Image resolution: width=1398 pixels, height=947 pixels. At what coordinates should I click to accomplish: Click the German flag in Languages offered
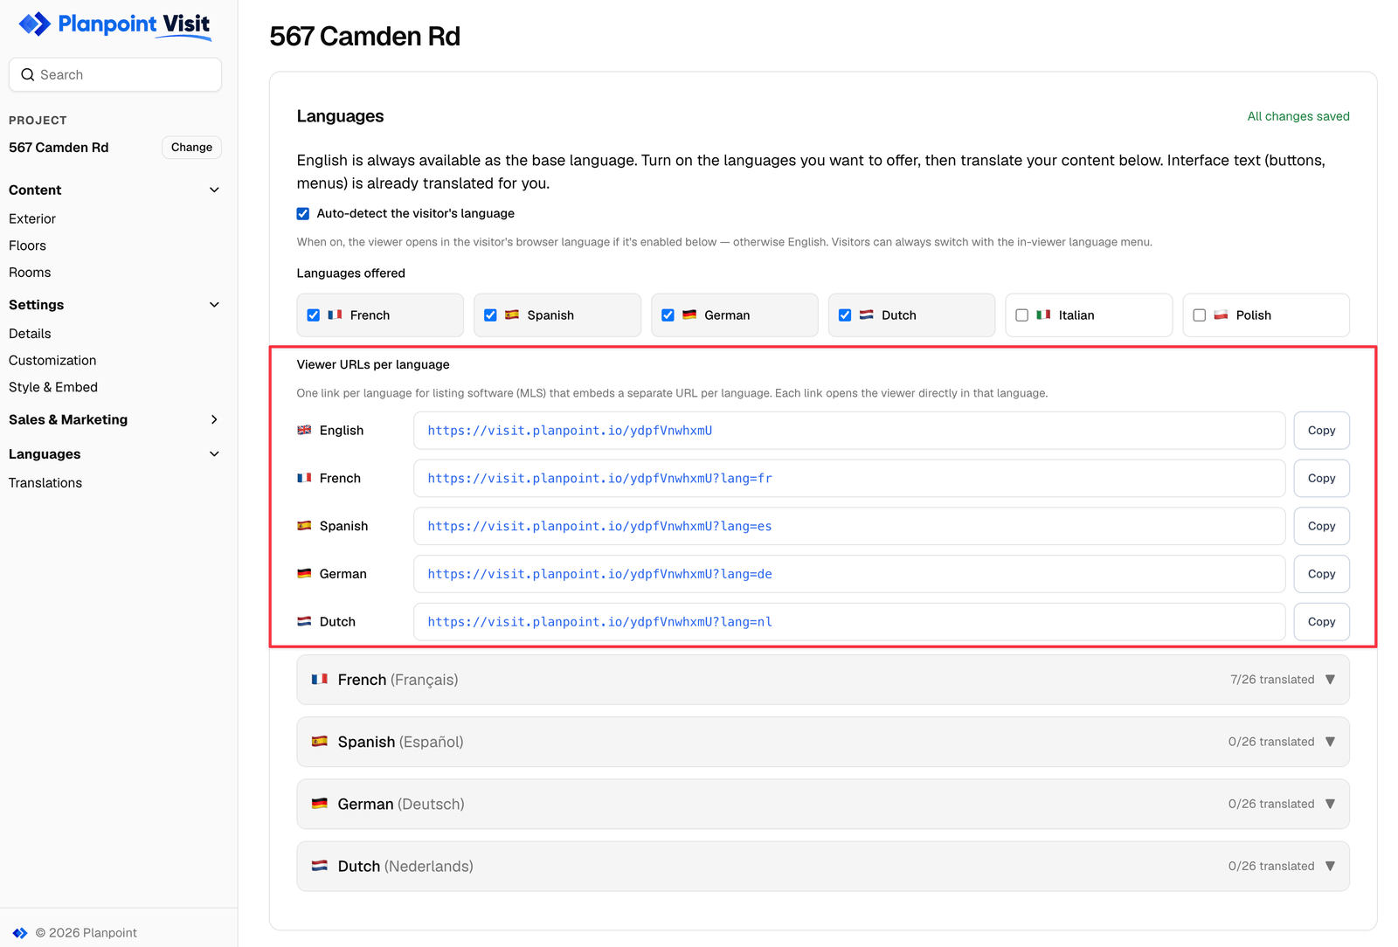(x=689, y=315)
